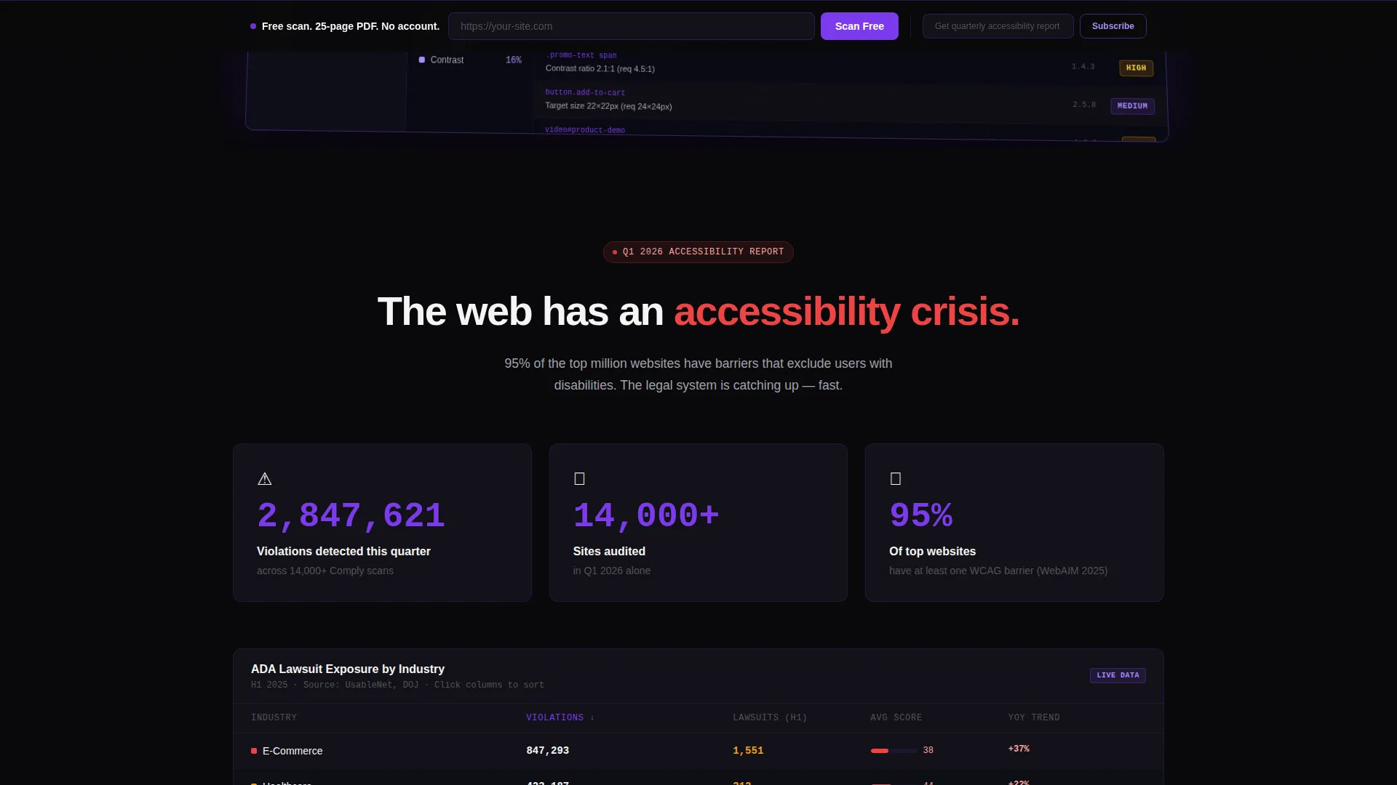The width and height of the screenshot is (1397, 785).
Task: Click the Scan Free button
Action: point(859,26)
